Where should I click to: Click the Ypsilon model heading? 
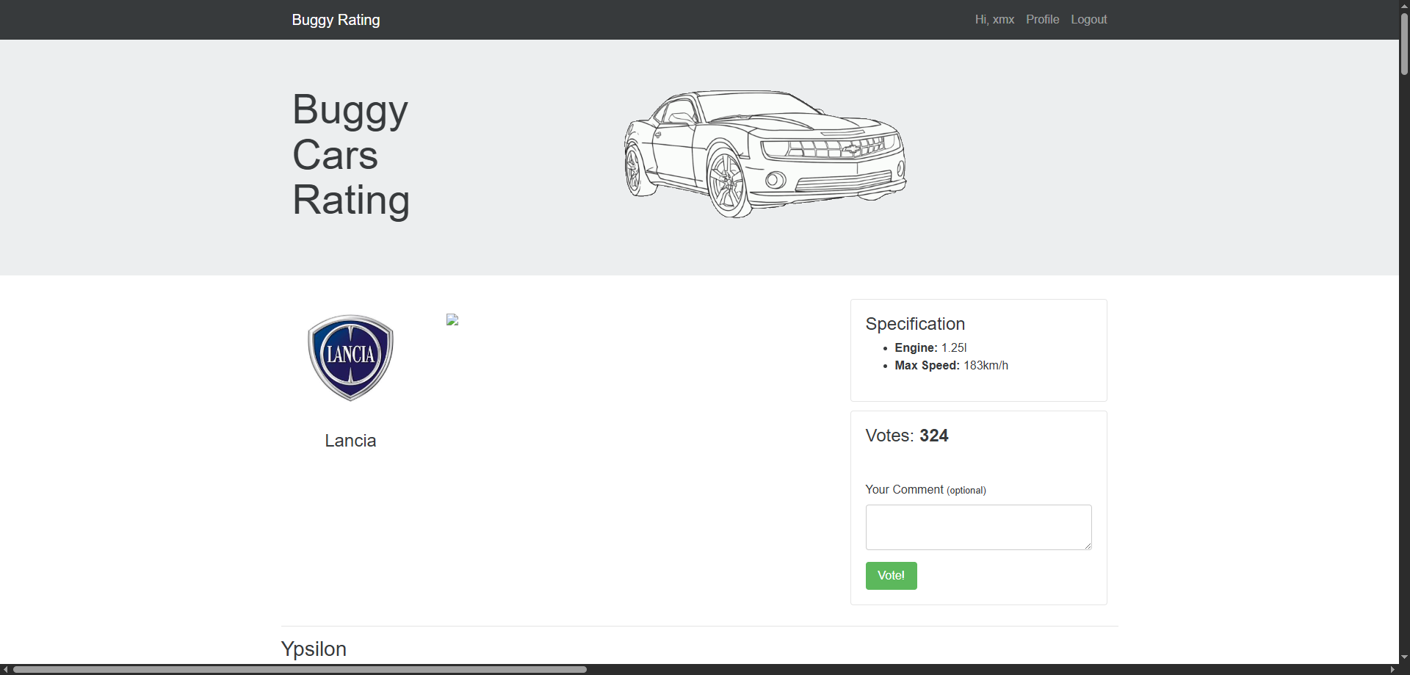pos(314,649)
